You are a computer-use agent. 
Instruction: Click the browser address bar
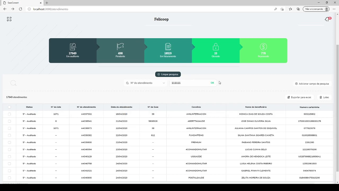tap(151, 9)
